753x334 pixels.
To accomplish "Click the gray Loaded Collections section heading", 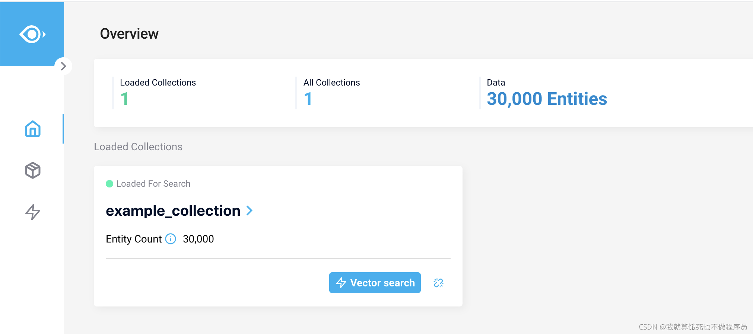I will point(138,147).
